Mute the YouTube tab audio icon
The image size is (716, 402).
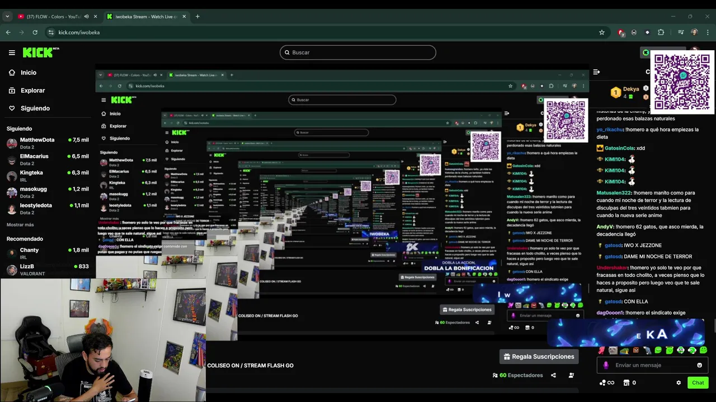pyautogui.click(x=86, y=17)
